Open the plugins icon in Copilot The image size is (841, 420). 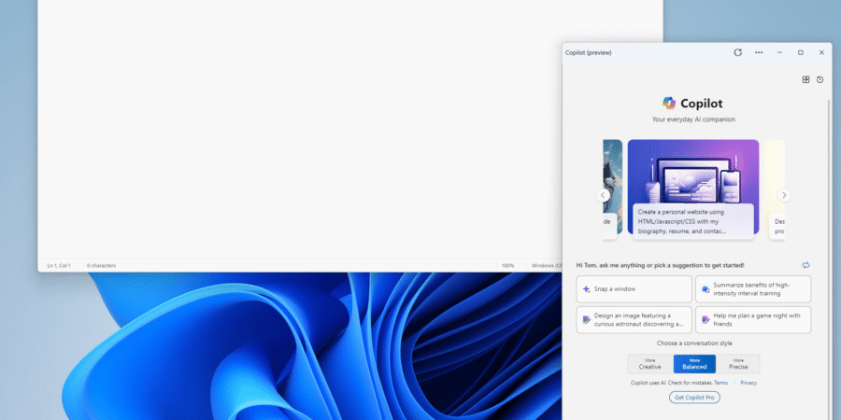(805, 80)
